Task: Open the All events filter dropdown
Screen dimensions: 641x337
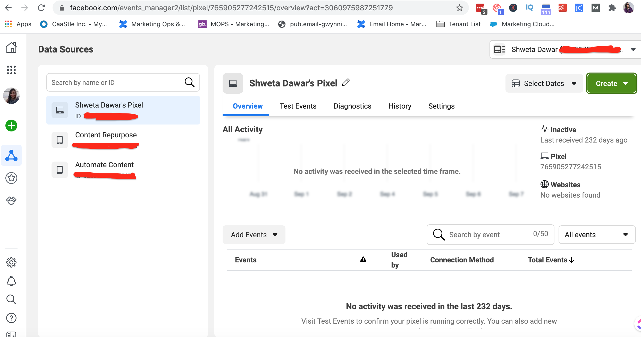Action: point(597,235)
